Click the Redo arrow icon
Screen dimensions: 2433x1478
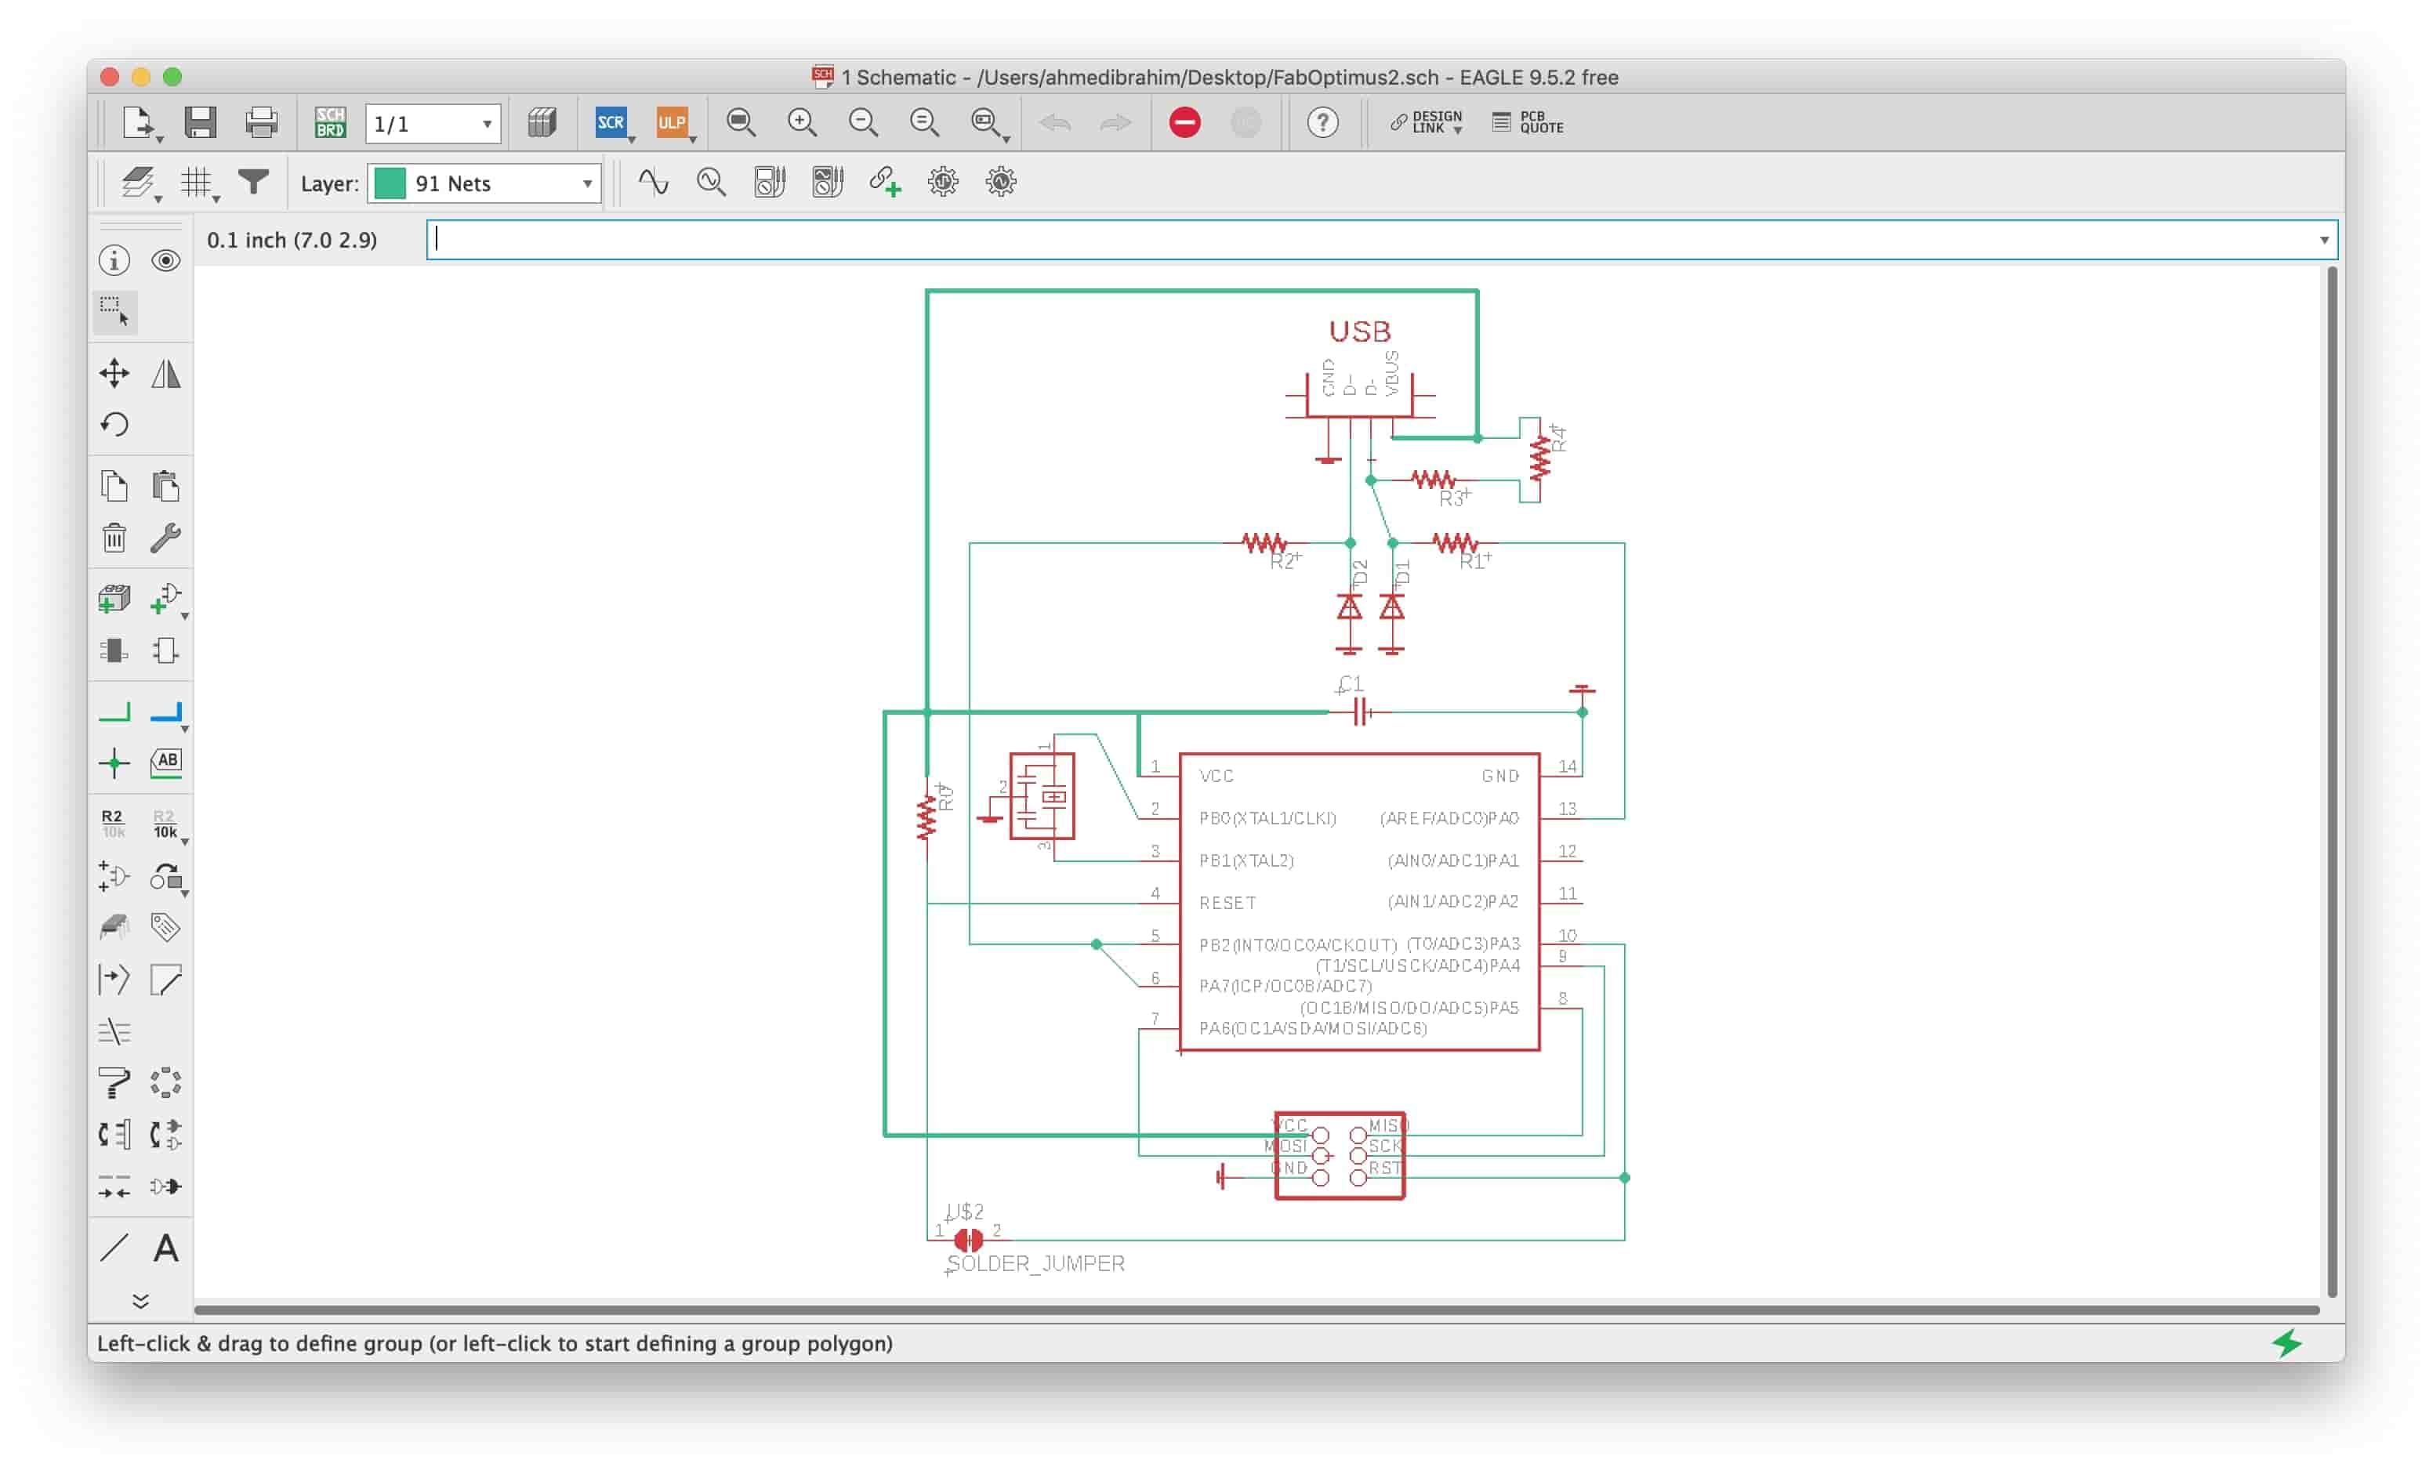coord(1116,122)
